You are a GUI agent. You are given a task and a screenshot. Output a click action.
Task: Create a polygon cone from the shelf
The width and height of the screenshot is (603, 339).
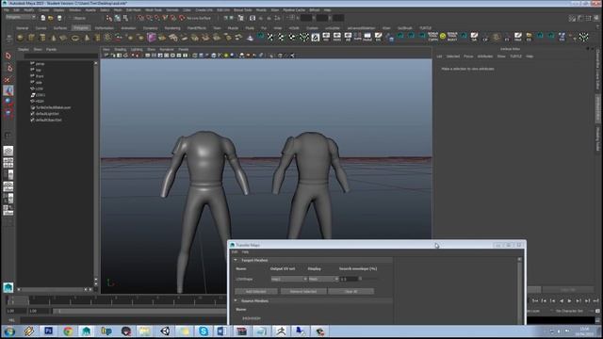(x=54, y=38)
